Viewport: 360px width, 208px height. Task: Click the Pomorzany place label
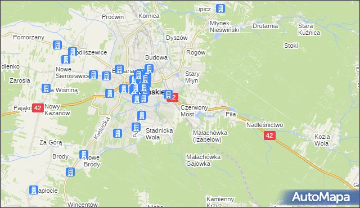point(29,37)
